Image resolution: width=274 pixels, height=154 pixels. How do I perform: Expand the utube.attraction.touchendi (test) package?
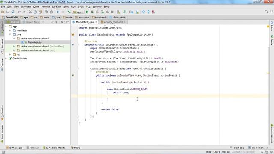click(14, 50)
